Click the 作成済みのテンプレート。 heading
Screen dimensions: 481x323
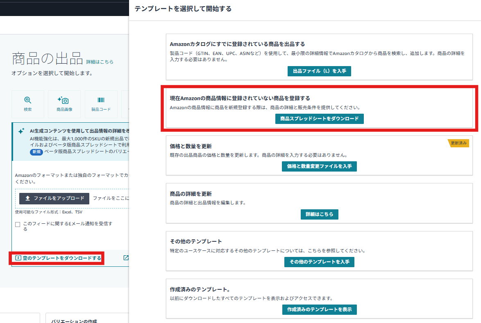200,289
